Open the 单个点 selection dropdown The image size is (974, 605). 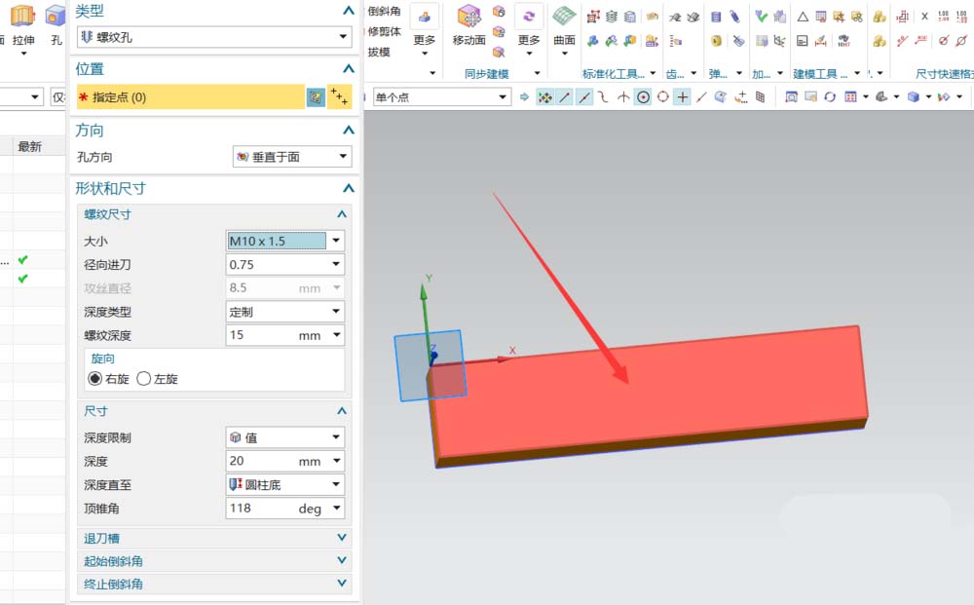click(442, 96)
